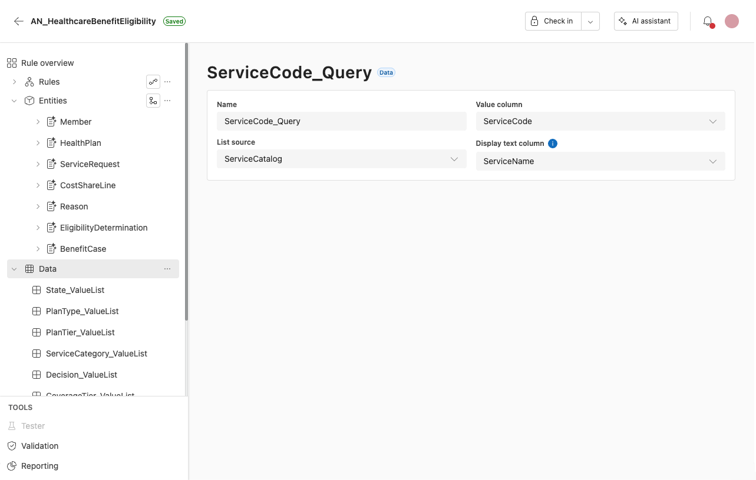Expand the EligibilityDetermination entity
Screen dimensions: 756x480
coord(38,228)
